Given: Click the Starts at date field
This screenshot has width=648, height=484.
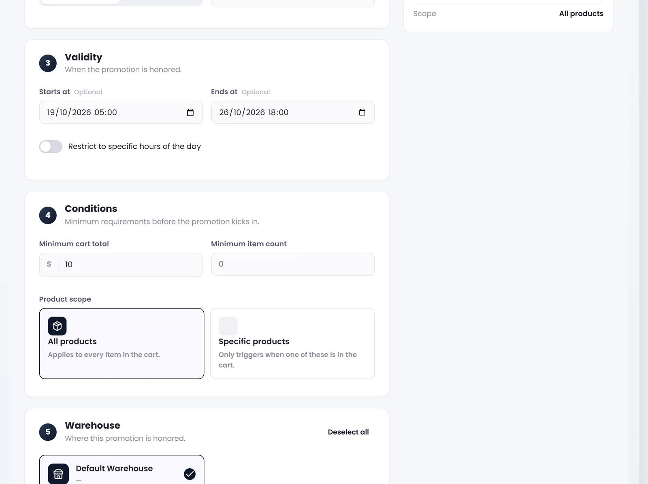Looking at the screenshot, I should pos(121,112).
